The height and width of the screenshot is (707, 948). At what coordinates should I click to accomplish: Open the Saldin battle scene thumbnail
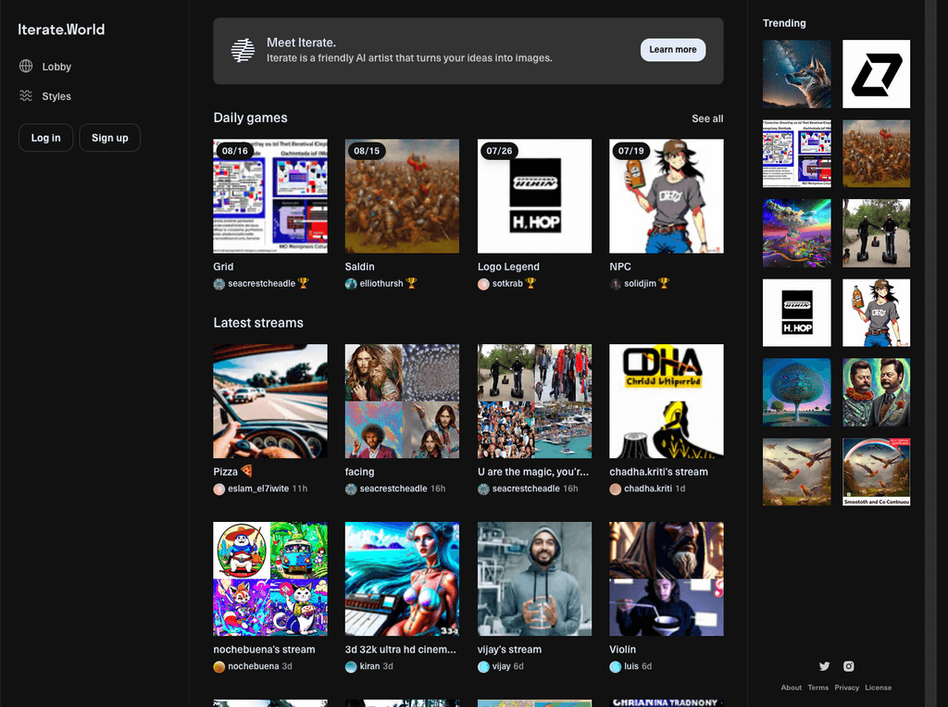tap(402, 196)
